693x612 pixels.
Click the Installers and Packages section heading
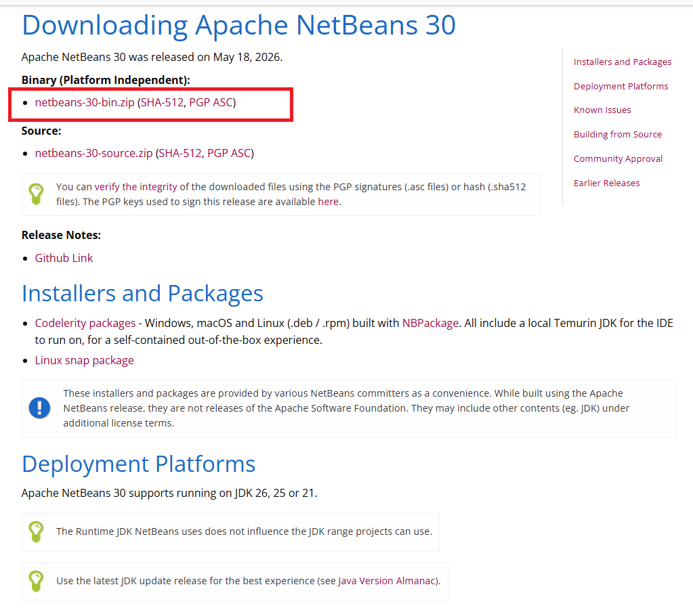point(142,294)
